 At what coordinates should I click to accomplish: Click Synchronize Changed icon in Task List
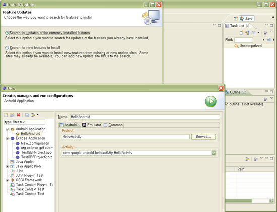click(x=247, y=33)
